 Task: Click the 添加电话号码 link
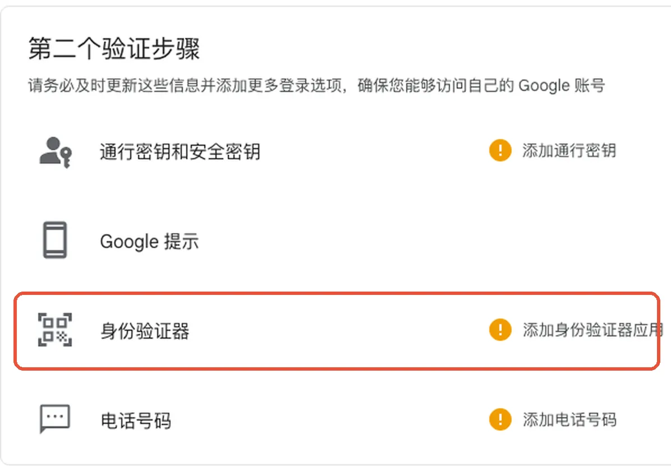point(569,419)
